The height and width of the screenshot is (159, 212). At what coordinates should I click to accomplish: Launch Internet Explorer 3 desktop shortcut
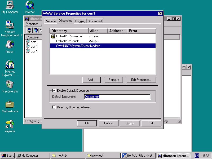coord(10,65)
